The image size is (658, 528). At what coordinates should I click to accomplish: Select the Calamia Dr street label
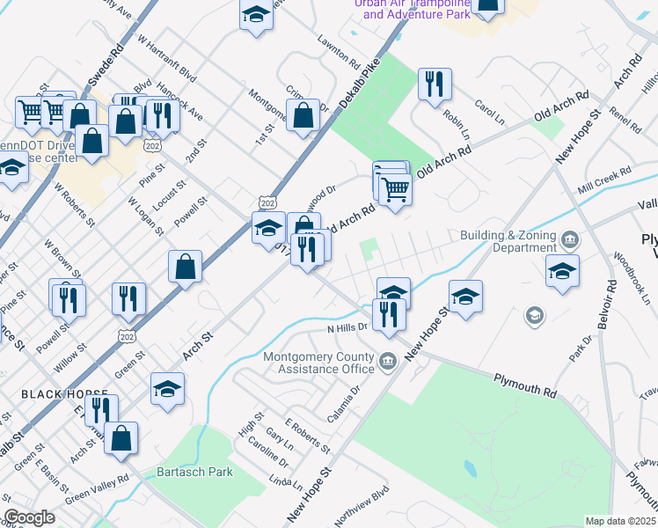[344, 404]
